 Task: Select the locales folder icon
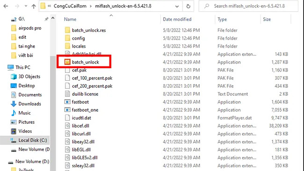coord(67,46)
